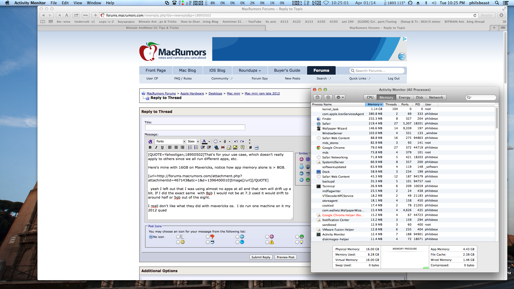
Task: Insert an unordered bullet list
Action: (196, 147)
